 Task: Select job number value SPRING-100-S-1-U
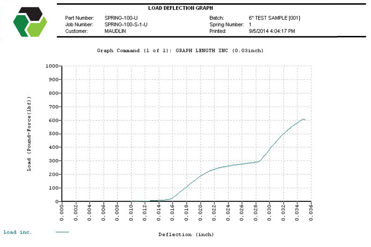coord(126,25)
